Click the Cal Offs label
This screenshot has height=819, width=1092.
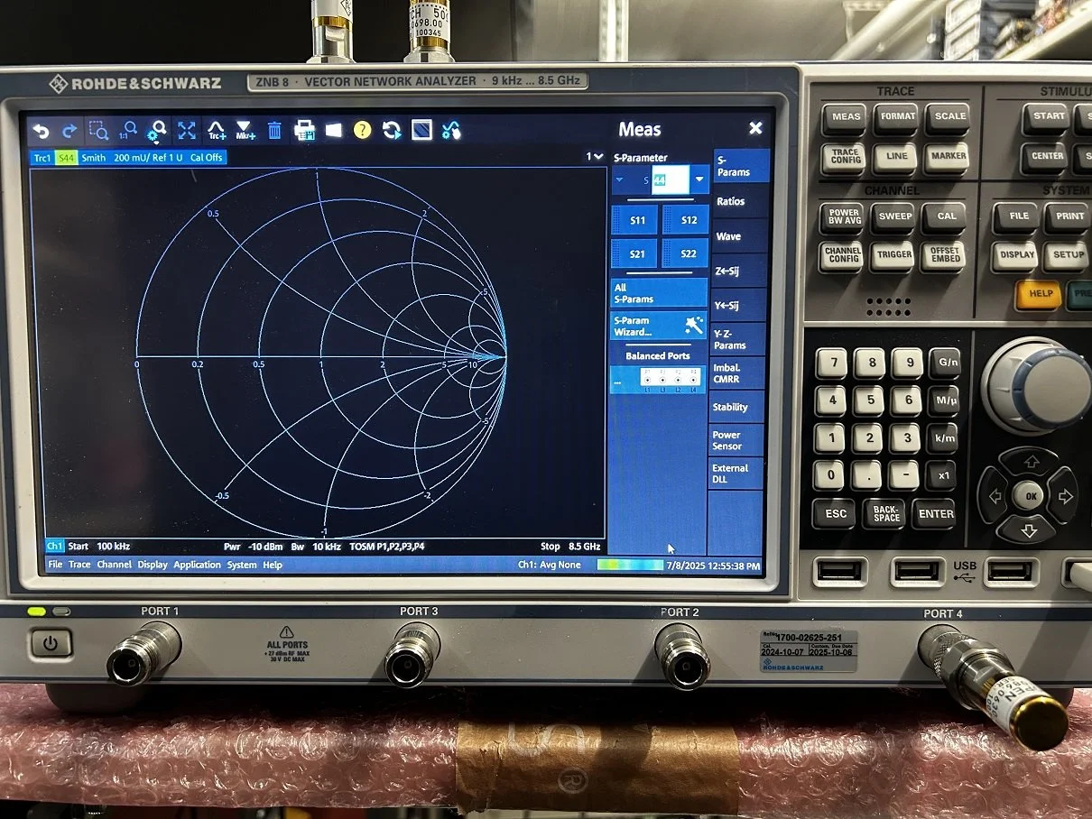[206, 157]
